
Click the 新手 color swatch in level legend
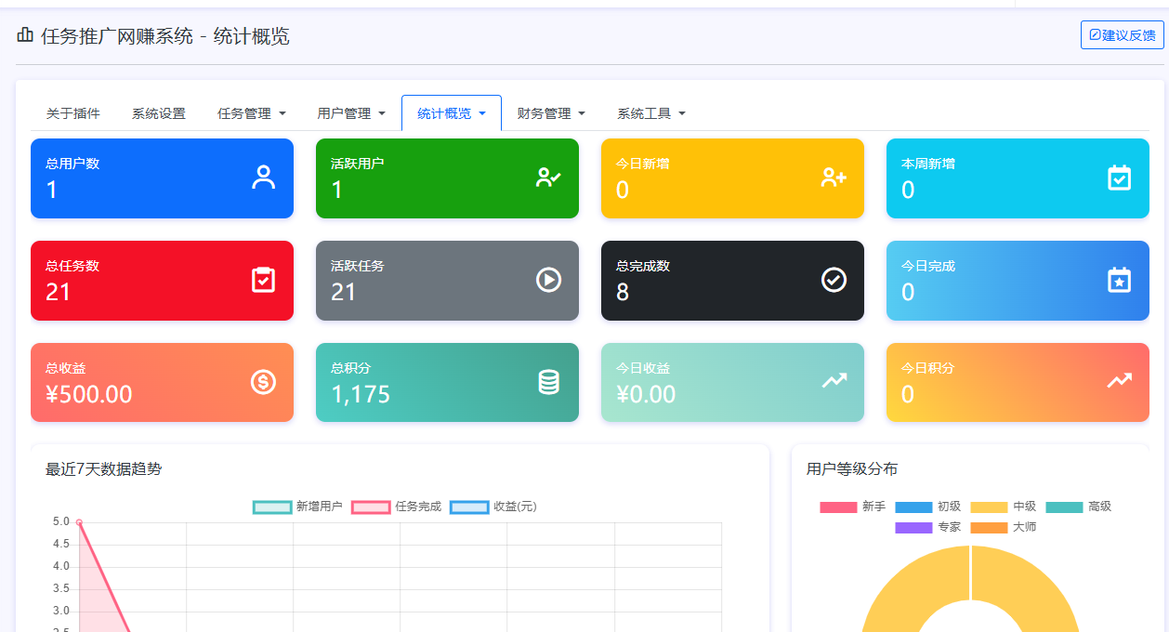pos(837,507)
